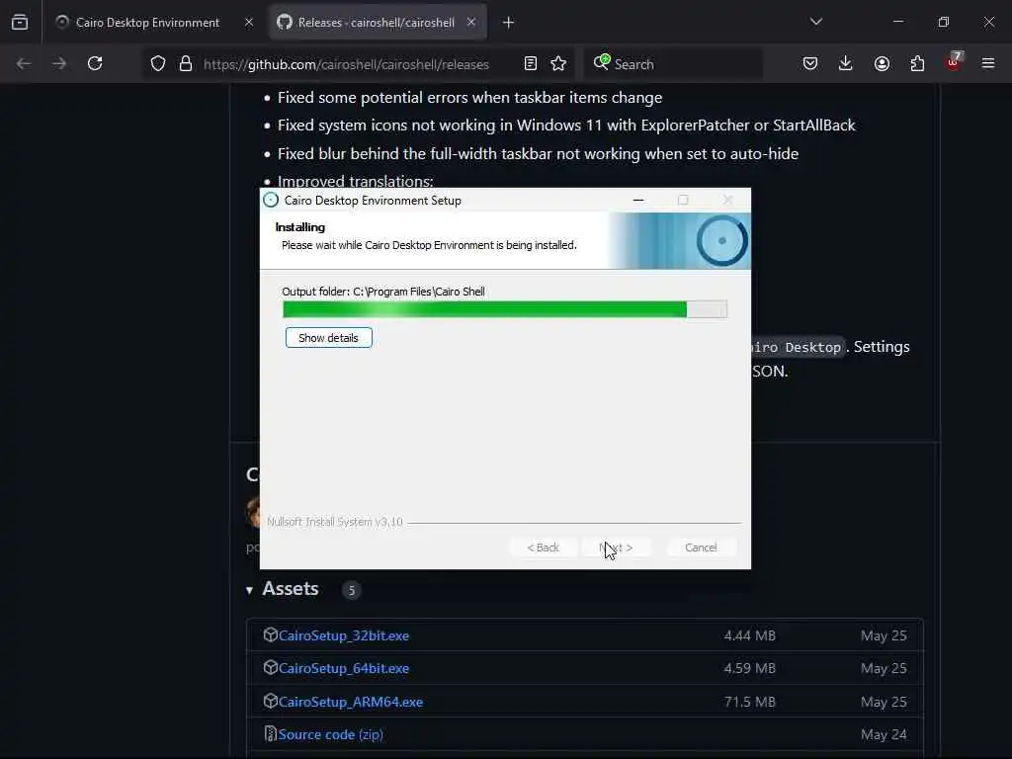Click 'Fixed blur behind the full-width taskbar' text
The height and width of the screenshot is (759, 1012).
coord(538,153)
